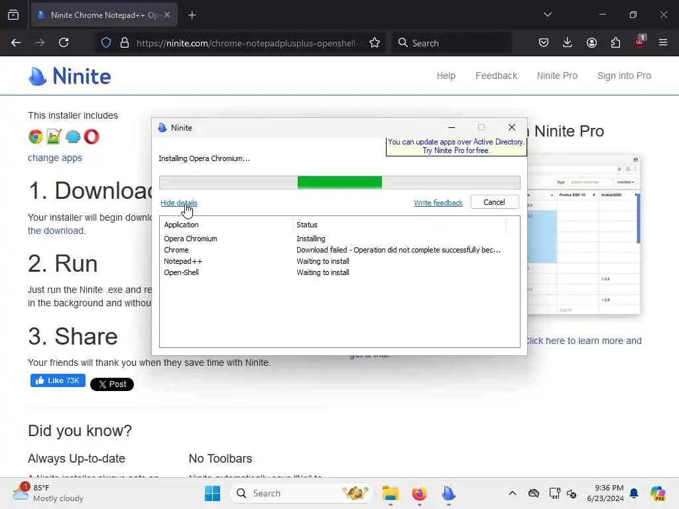Click the Notepad++ app icon

(x=54, y=137)
